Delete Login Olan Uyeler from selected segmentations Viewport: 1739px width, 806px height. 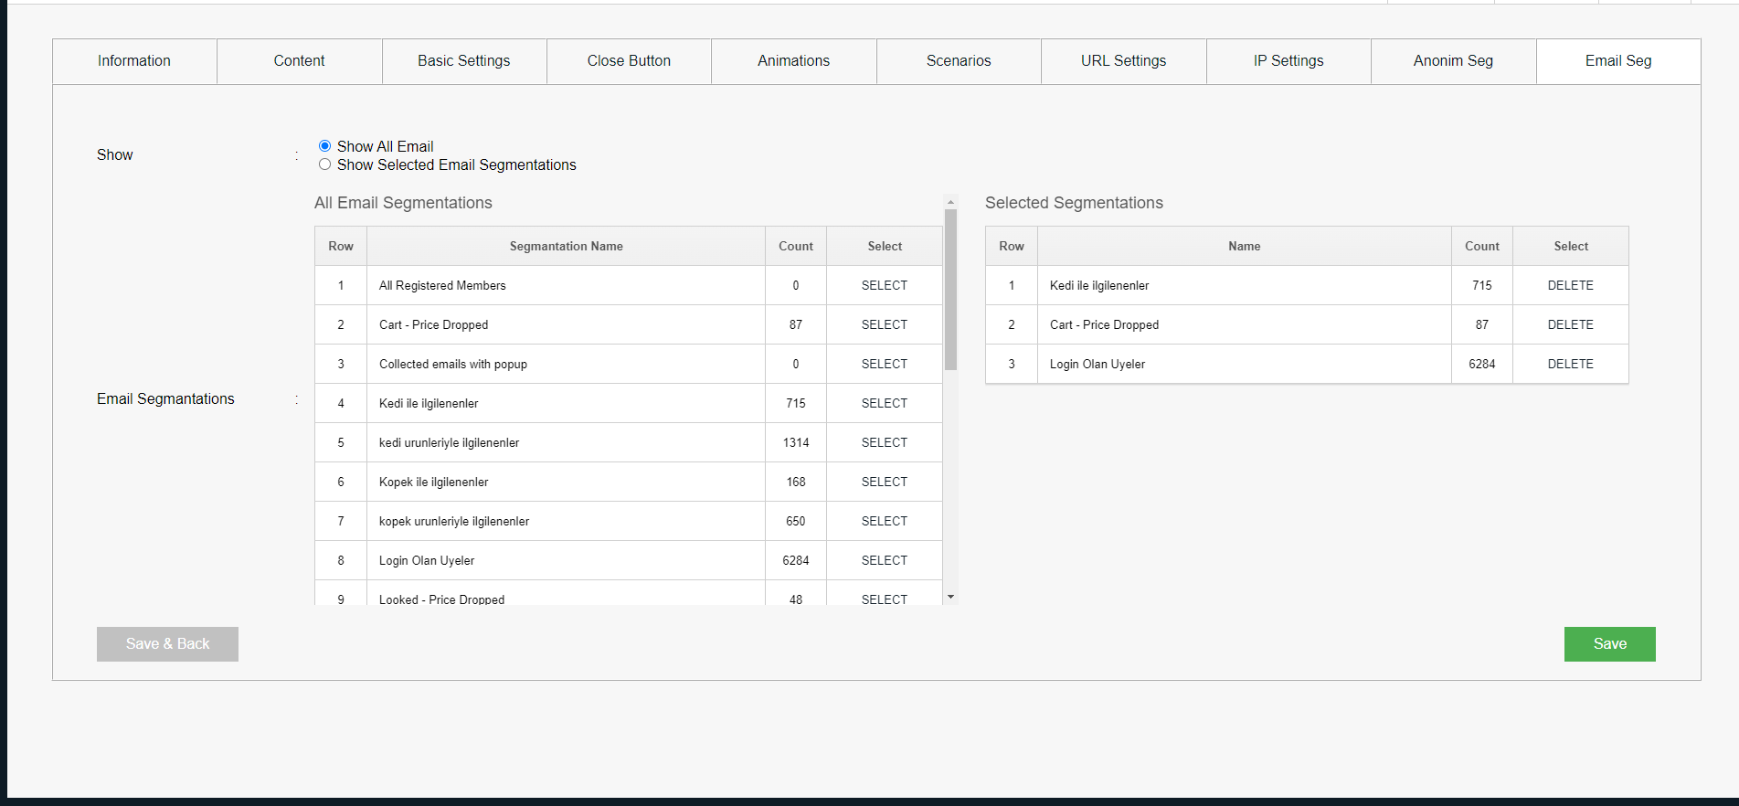[x=1570, y=364]
